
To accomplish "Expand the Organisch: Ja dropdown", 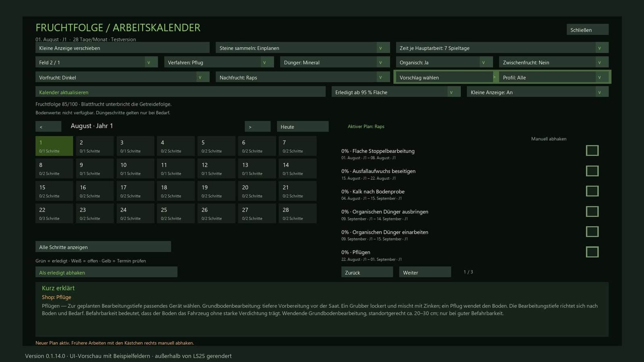I will click(x=444, y=62).
